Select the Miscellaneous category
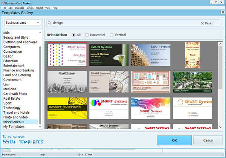This screenshot has width=226, height=158. (15, 122)
